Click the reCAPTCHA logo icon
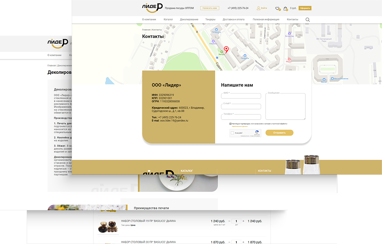382x244 pixels. (257, 132)
